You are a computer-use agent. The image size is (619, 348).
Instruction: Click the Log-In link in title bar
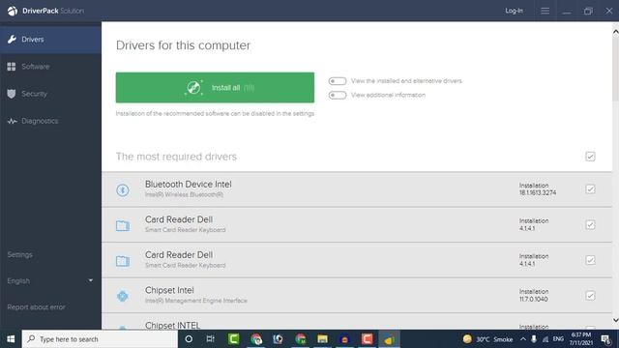pos(514,11)
